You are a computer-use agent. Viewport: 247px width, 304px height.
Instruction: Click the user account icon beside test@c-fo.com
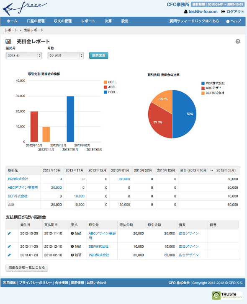click(185, 12)
